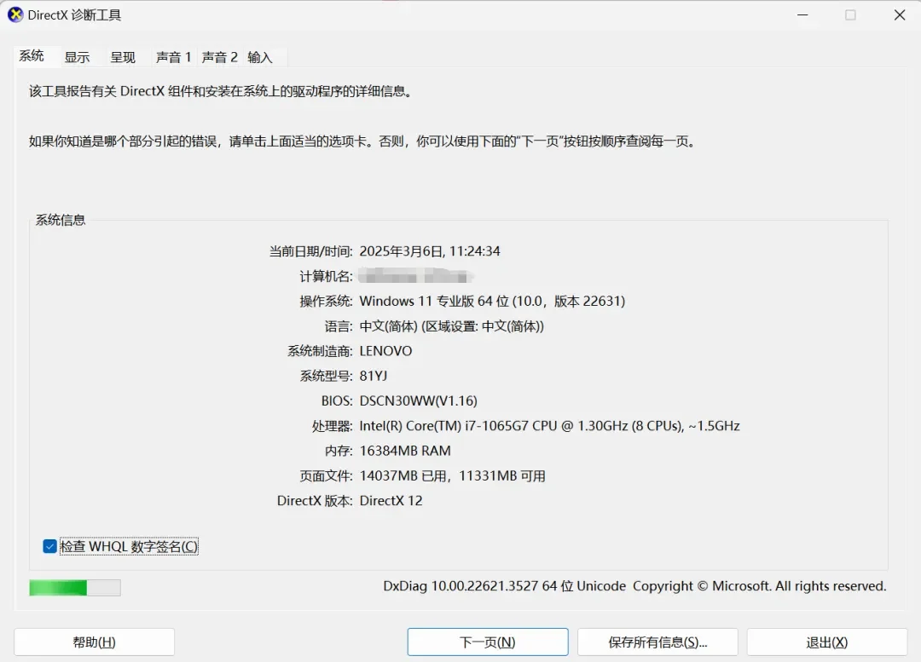This screenshot has height=662, width=921.
Task: Click 保存所有信息(S)... button
Action: tap(657, 642)
